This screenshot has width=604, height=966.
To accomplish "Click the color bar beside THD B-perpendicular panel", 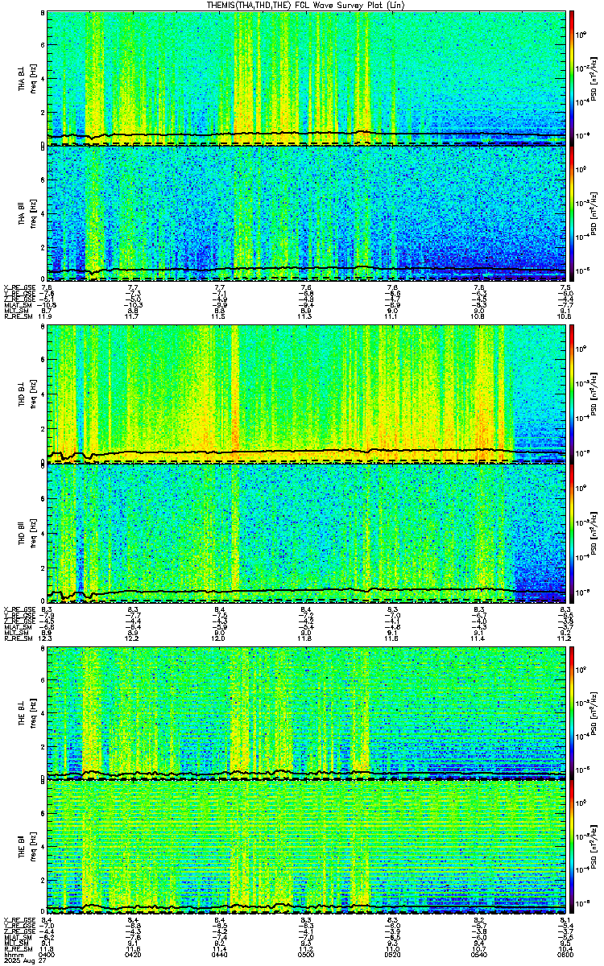I will 572,396.
